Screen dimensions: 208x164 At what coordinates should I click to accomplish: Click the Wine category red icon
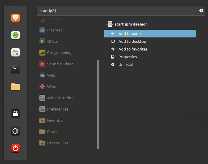point(42,86)
